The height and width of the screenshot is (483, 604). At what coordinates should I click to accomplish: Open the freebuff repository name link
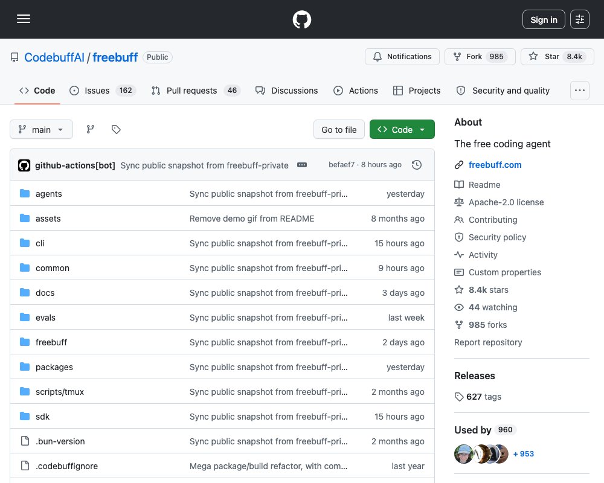point(115,57)
